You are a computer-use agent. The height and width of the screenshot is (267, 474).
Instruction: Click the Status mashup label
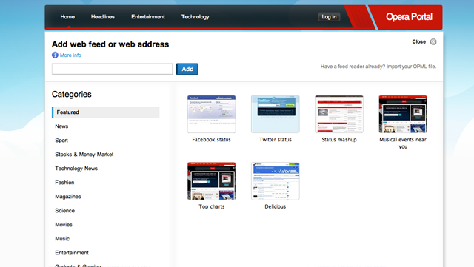(x=339, y=140)
